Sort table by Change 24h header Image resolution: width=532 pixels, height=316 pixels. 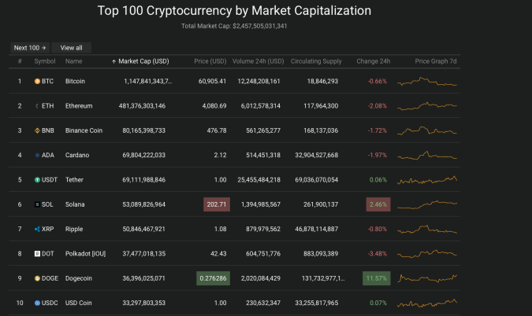point(371,61)
